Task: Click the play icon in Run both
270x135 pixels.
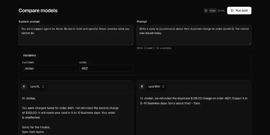Action: point(232,10)
